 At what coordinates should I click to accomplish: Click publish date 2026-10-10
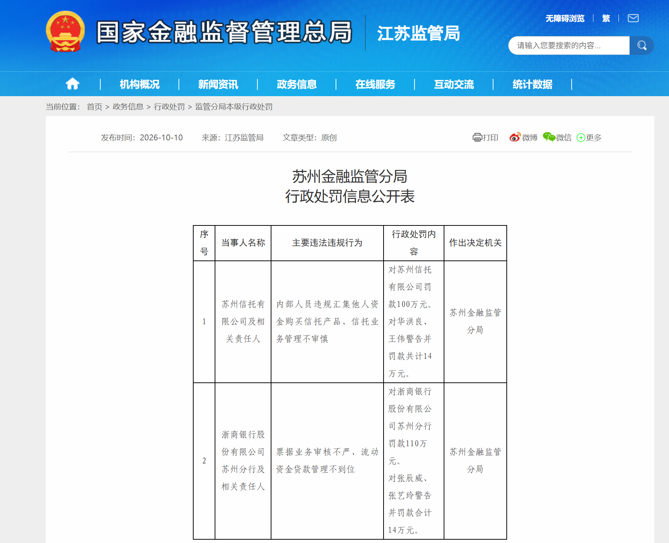[161, 137]
